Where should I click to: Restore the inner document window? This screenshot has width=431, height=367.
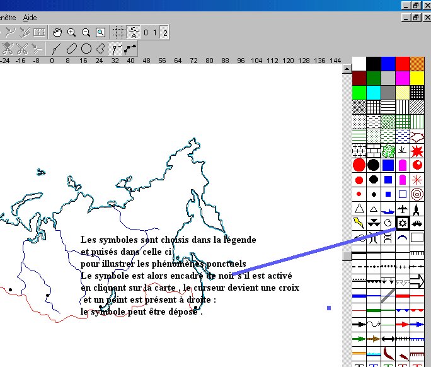[415, 18]
